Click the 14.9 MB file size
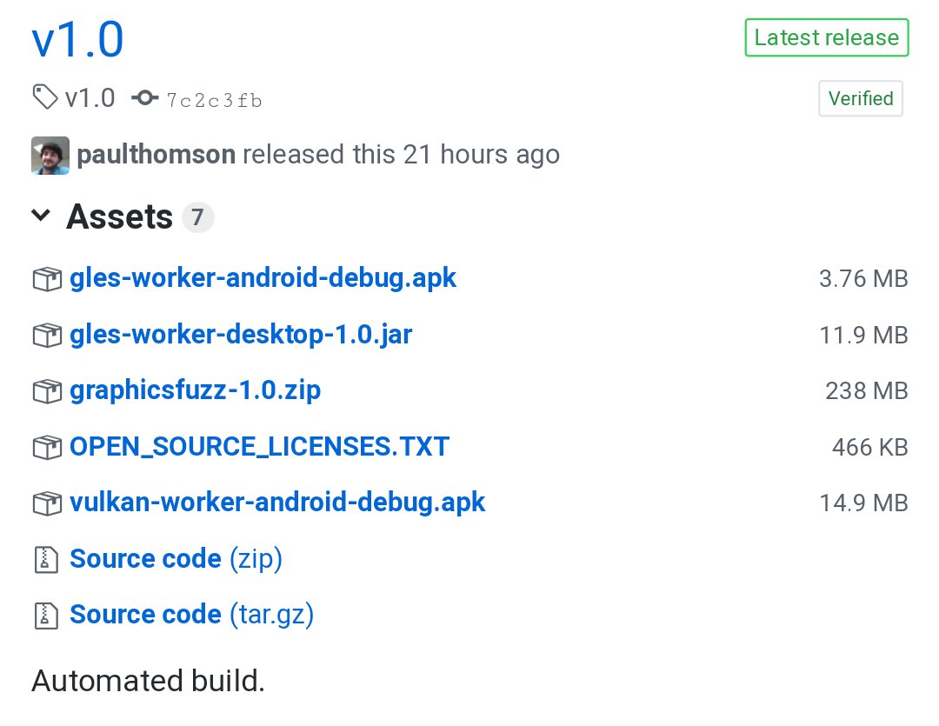The height and width of the screenshot is (726, 939). point(863,503)
